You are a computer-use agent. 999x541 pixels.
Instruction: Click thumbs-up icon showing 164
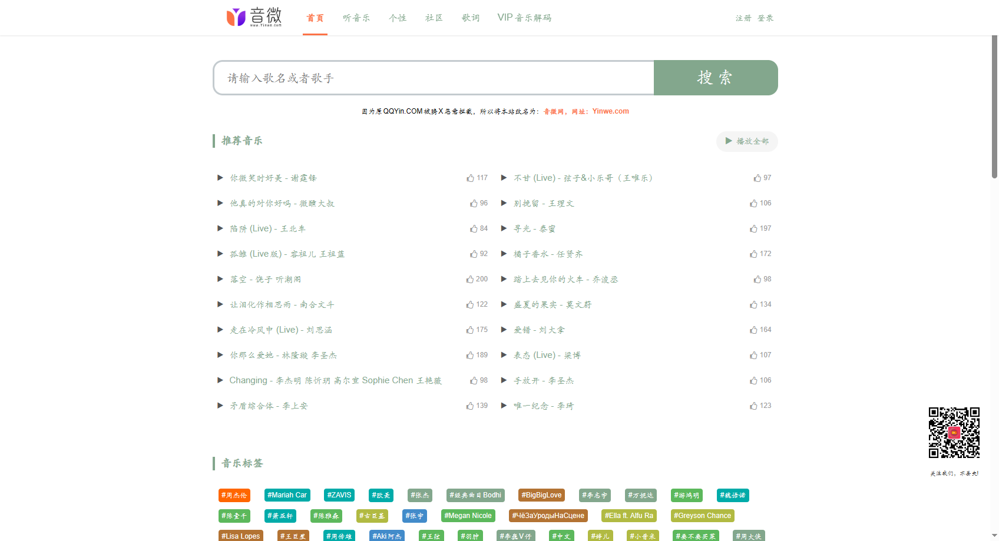(x=753, y=330)
